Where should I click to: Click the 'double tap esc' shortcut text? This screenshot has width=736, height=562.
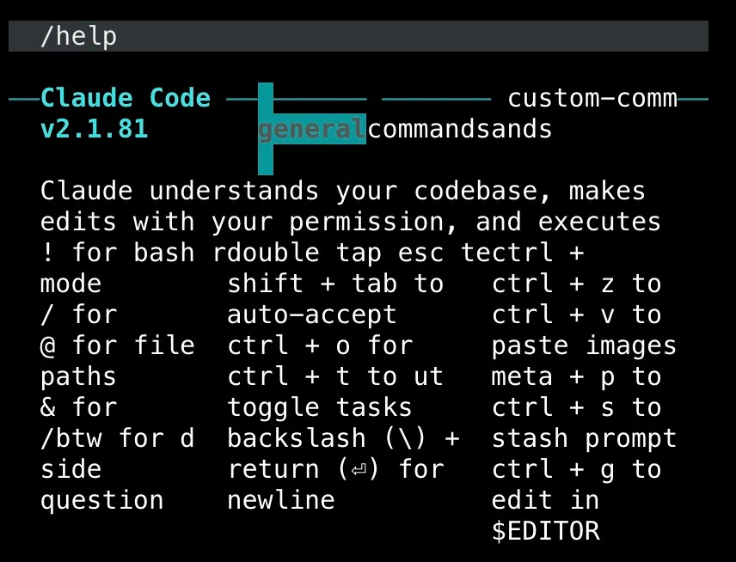coord(334,253)
